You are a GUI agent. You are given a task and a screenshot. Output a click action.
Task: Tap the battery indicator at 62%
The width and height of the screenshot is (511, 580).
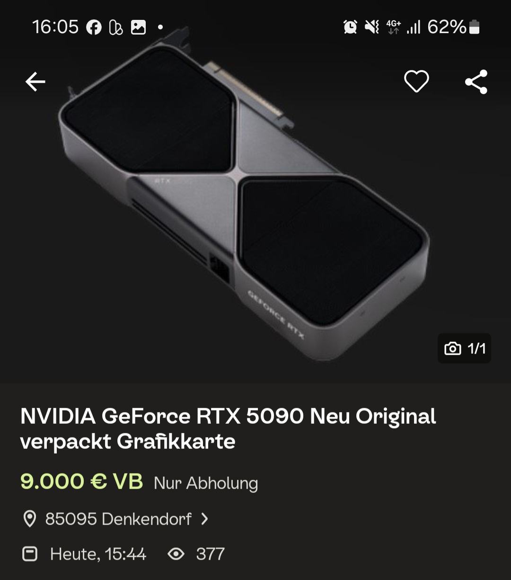pos(475,27)
